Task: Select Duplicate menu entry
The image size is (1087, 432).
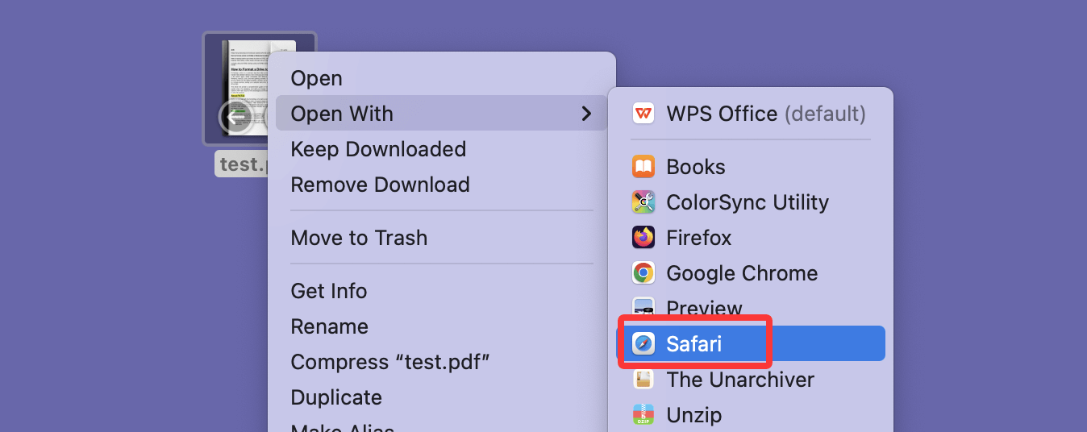Action: (x=442, y=397)
